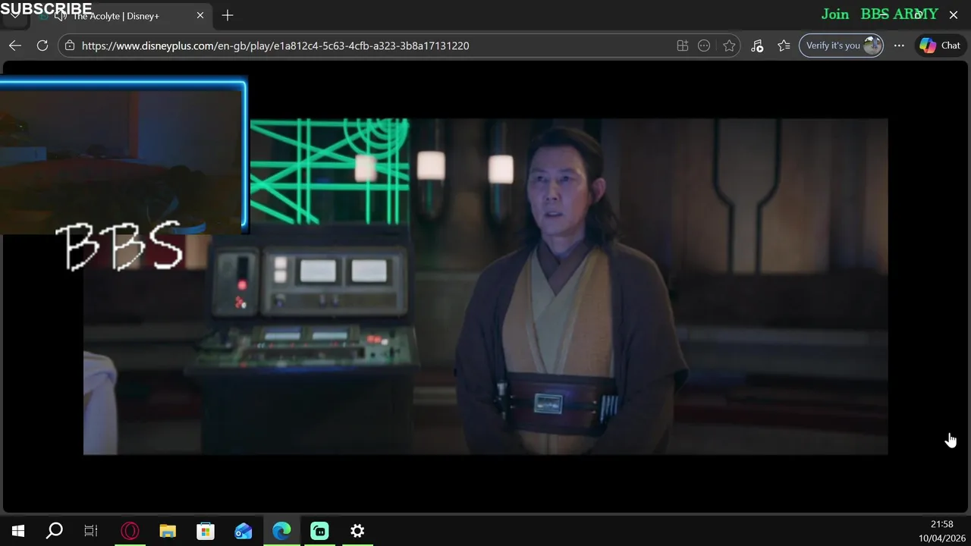Click the Verify it's you profile button
This screenshot has width=971, height=546.
point(841,45)
